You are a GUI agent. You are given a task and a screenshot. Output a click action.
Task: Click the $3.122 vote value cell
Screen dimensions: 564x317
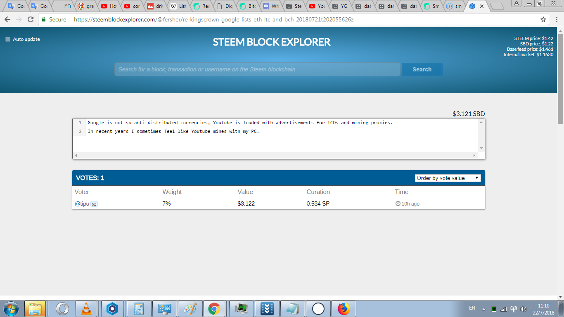click(x=246, y=203)
